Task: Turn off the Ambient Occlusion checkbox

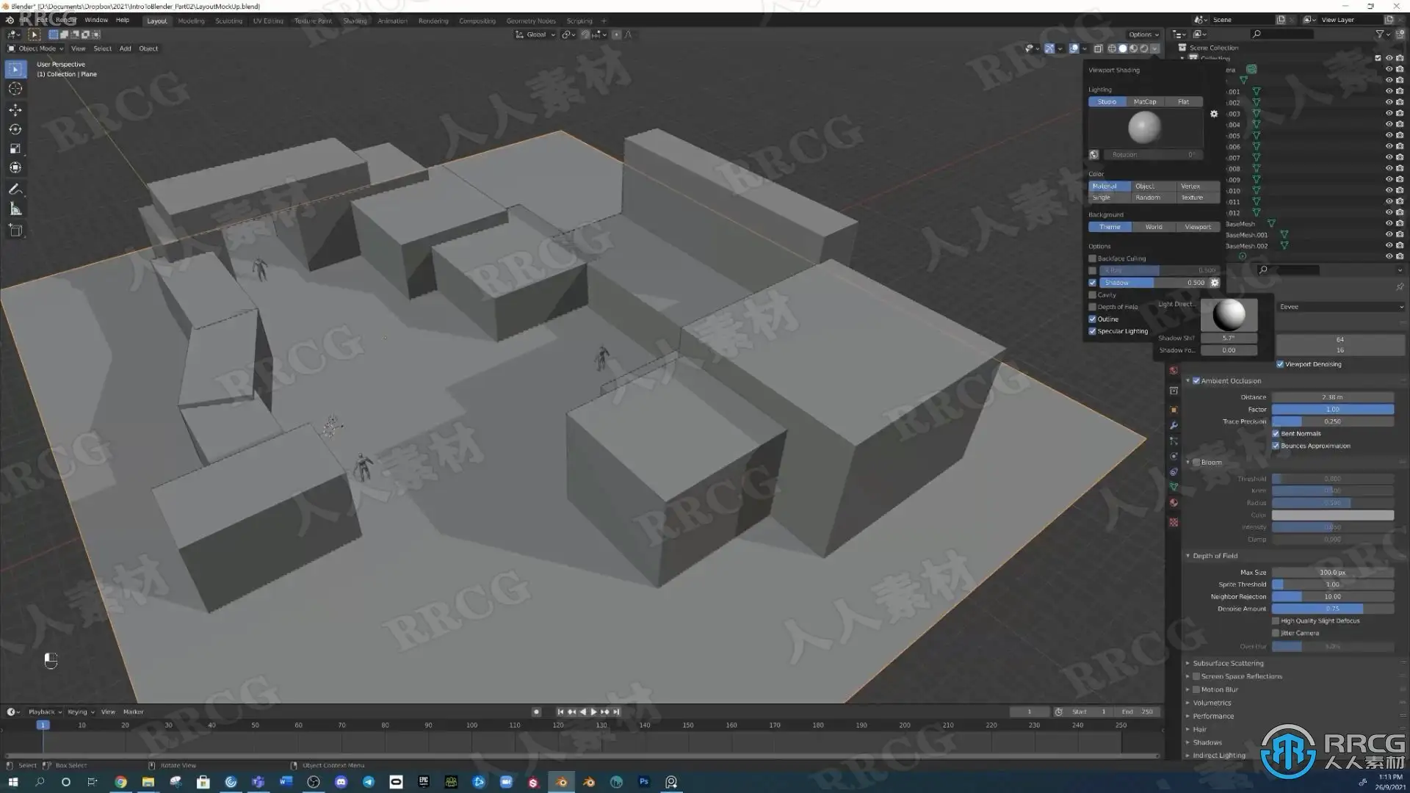Action: pyautogui.click(x=1196, y=381)
